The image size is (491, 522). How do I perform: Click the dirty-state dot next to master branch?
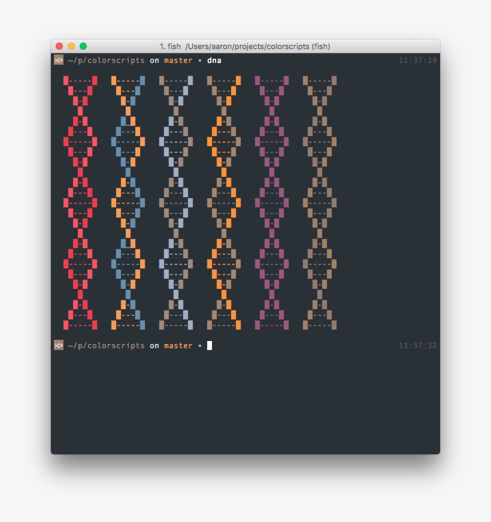click(x=200, y=60)
